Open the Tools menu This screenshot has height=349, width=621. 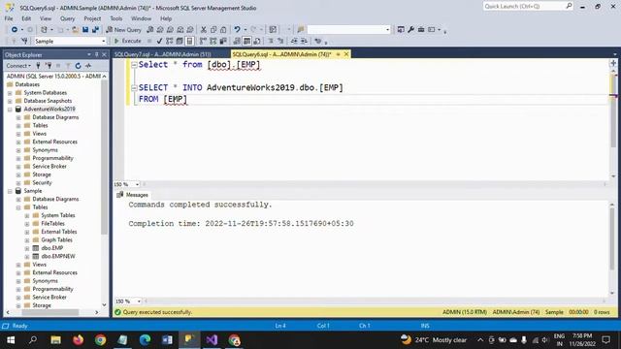116,18
